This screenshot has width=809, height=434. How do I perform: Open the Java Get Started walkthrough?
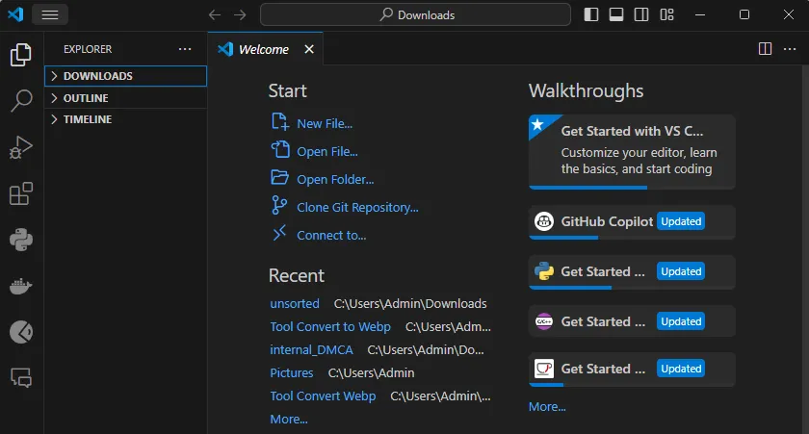pos(632,370)
